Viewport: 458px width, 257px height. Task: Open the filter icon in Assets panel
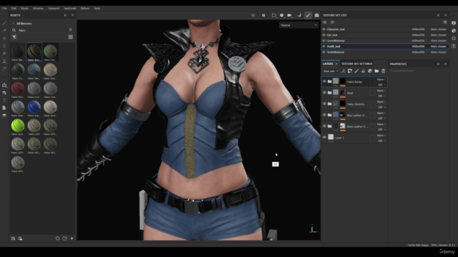click(14, 36)
